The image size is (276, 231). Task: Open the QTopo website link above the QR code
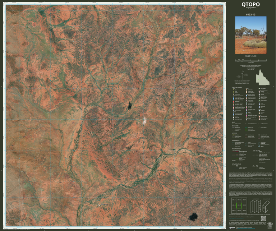pos(236,218)
